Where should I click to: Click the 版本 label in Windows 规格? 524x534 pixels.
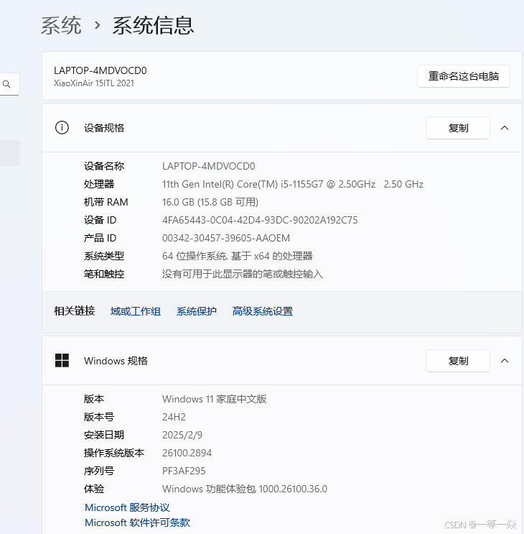click(94, 399)
